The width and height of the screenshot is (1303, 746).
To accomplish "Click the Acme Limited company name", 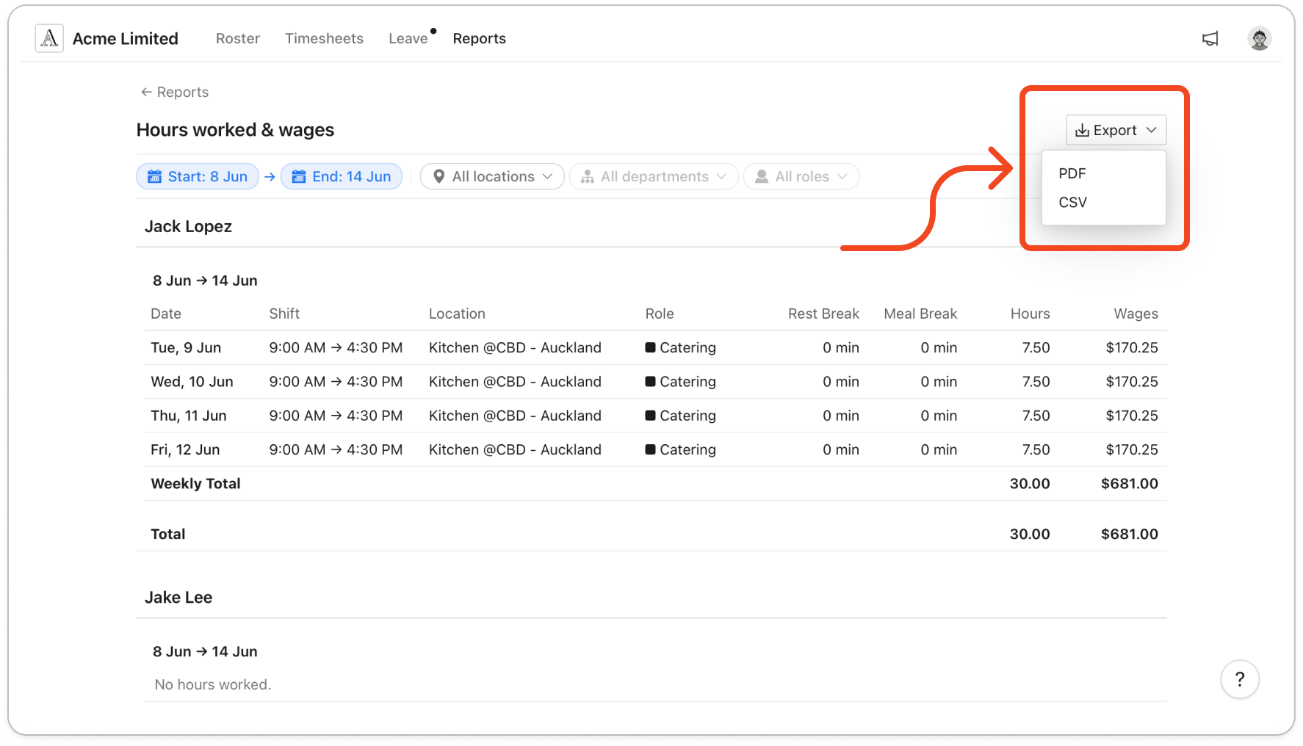I will point(126,38).
